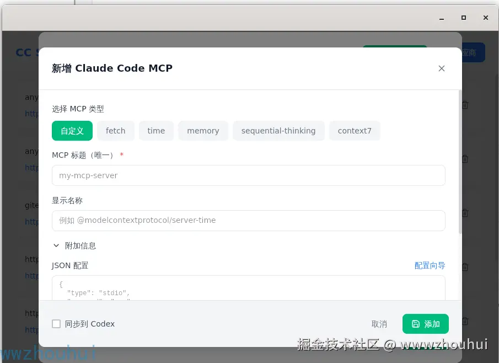This screenshot has width=499, height=363.
Task: Close the application window
Action: click(486, 18)
